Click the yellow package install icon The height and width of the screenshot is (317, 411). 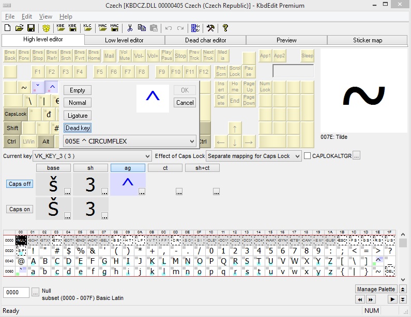(x=46, y=28)
